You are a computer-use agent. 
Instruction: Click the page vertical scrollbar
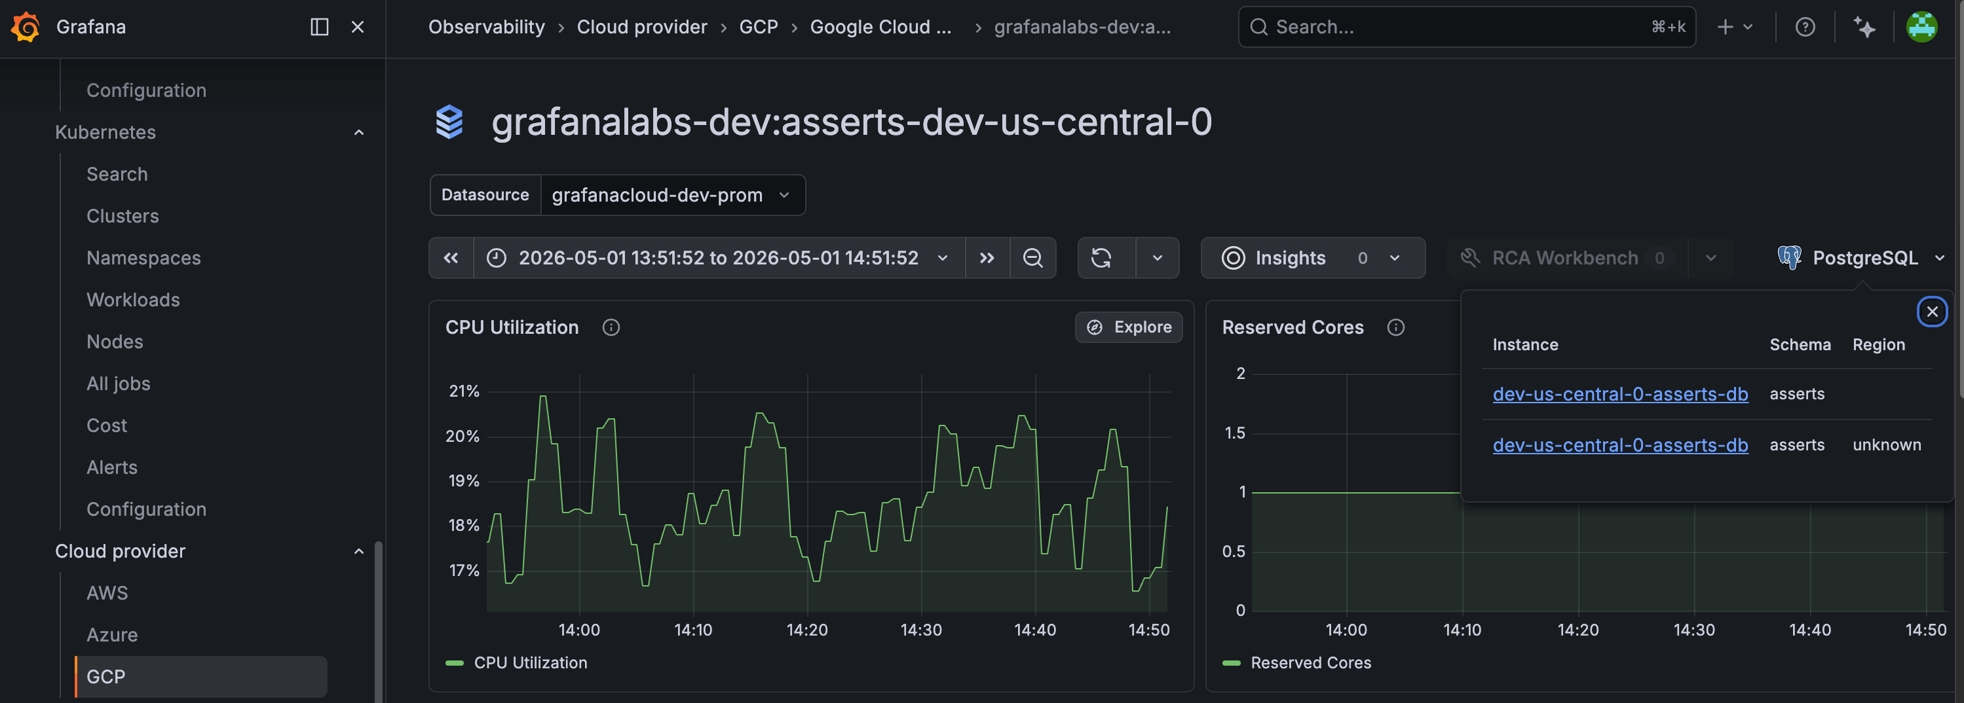point(1959,198)
